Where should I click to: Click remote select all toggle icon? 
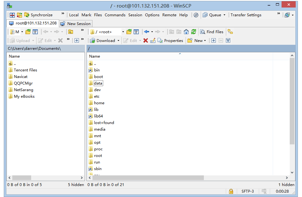tap(228, 40)
